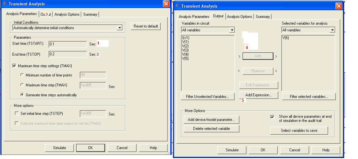Expand the Initial Conditions dropdown

(x=119, y=28)
